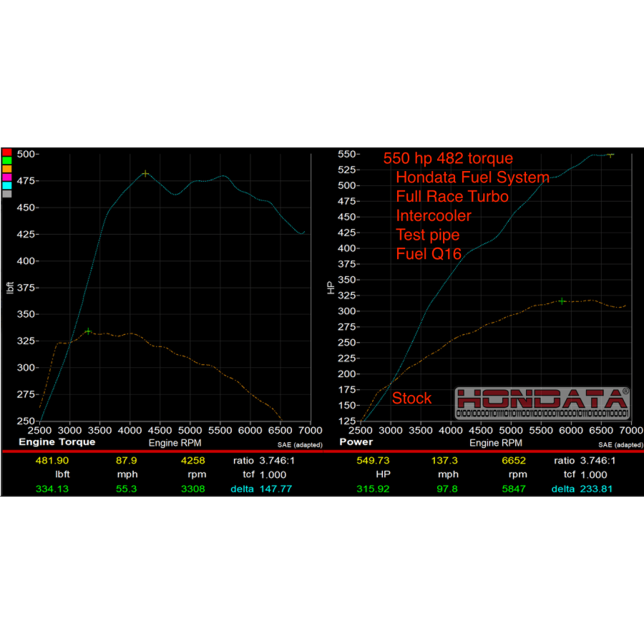Viewport: 644px width, 644px height.
Task: Click the red Stock label on power graph
Action: click(411, 399)
